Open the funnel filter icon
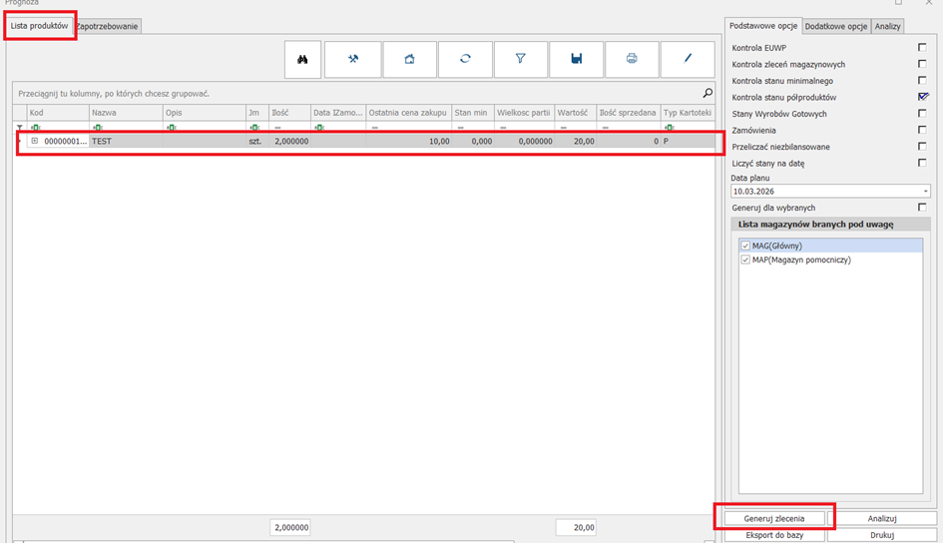This screenshot has width=943, height=543. point(520,59)
